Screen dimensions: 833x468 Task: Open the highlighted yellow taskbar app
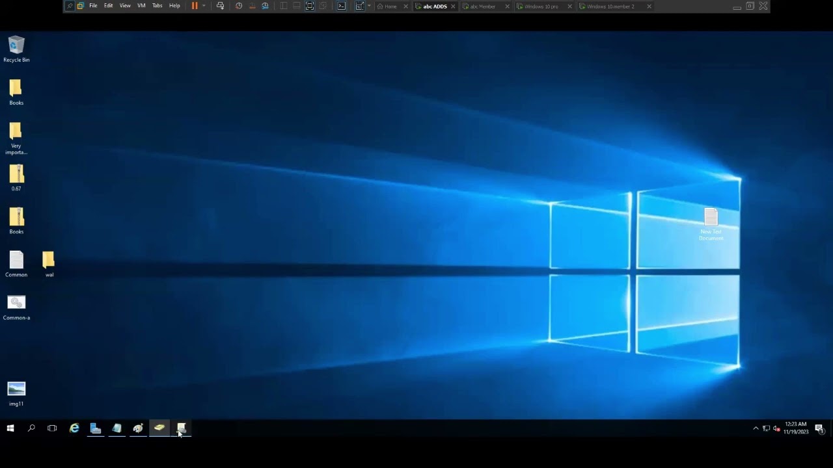pos(159,428)
